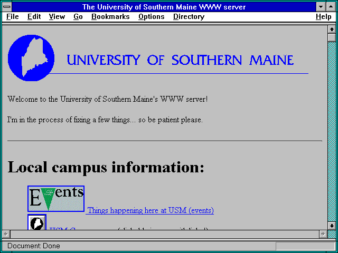Viewport: 338px width, 253px height.
Task: Open the Directory menu
Action: (189, 17)
